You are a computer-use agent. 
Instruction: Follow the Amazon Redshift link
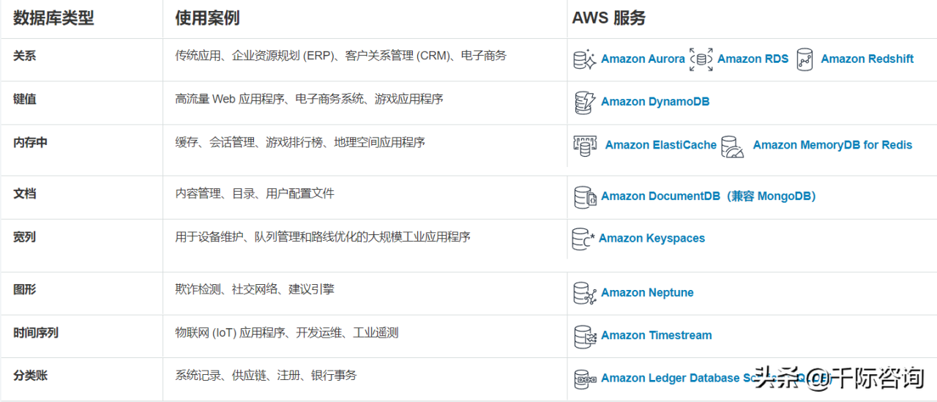tap(867, 59)
